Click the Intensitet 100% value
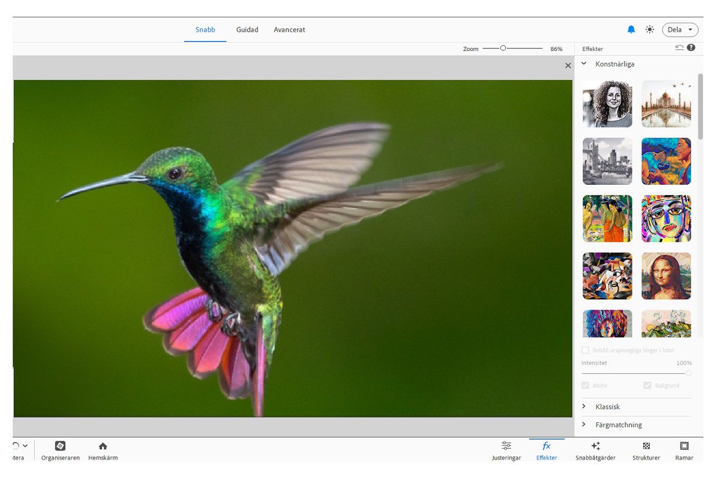 pos(684,363)
